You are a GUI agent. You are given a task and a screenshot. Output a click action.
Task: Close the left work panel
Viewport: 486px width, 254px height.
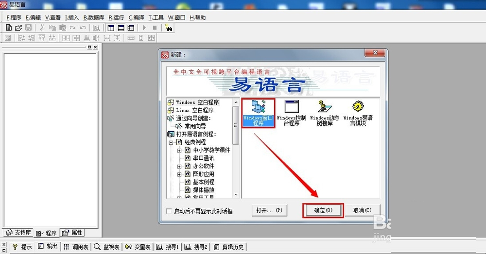pyautogui.click(x=95, y=47)
